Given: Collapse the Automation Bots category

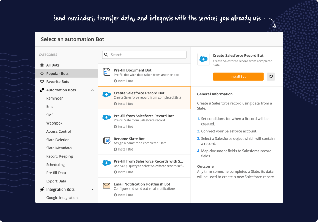Looking at the screenshot, I should pyautogui.click(x=92, y=90).
